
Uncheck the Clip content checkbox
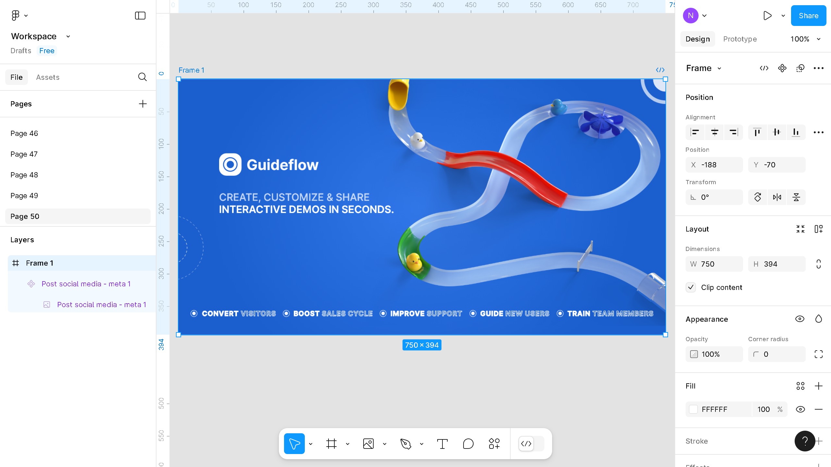tap(691, 287)
